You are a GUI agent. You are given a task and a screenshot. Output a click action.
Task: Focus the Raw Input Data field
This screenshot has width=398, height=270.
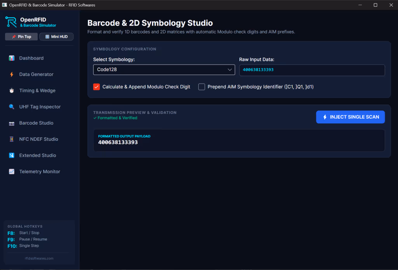click(312, 70)
